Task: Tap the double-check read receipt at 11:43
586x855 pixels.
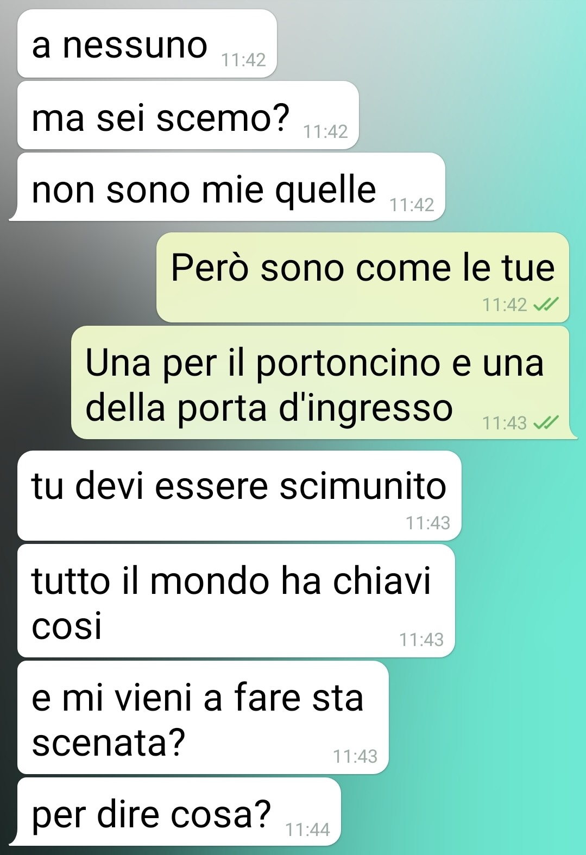Action: tap(546, 423)
